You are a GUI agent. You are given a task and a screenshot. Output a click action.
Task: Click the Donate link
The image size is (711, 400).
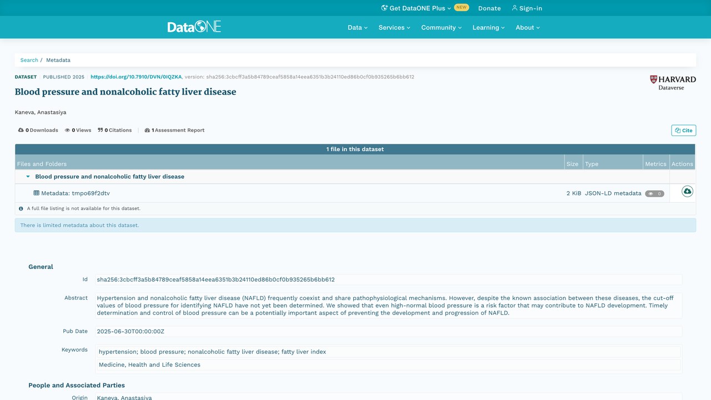(489, 8)
